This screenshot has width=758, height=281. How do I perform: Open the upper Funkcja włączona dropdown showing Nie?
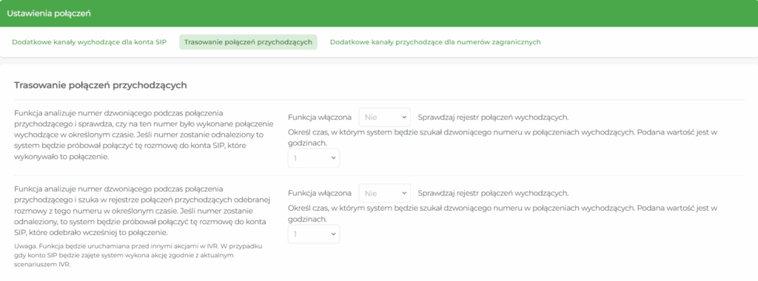385,118
